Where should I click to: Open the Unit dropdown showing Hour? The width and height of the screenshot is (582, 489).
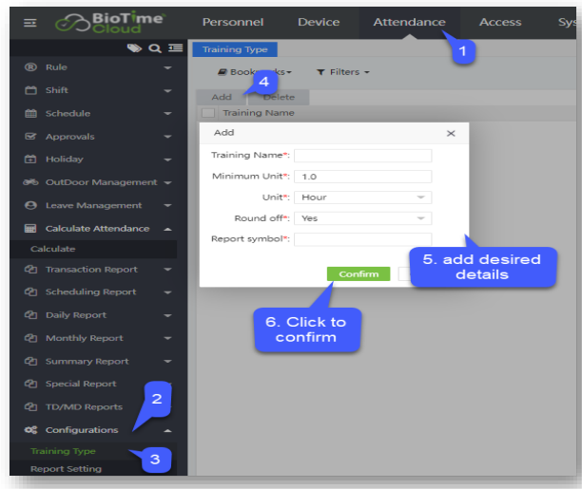click(x=362, y=197)
